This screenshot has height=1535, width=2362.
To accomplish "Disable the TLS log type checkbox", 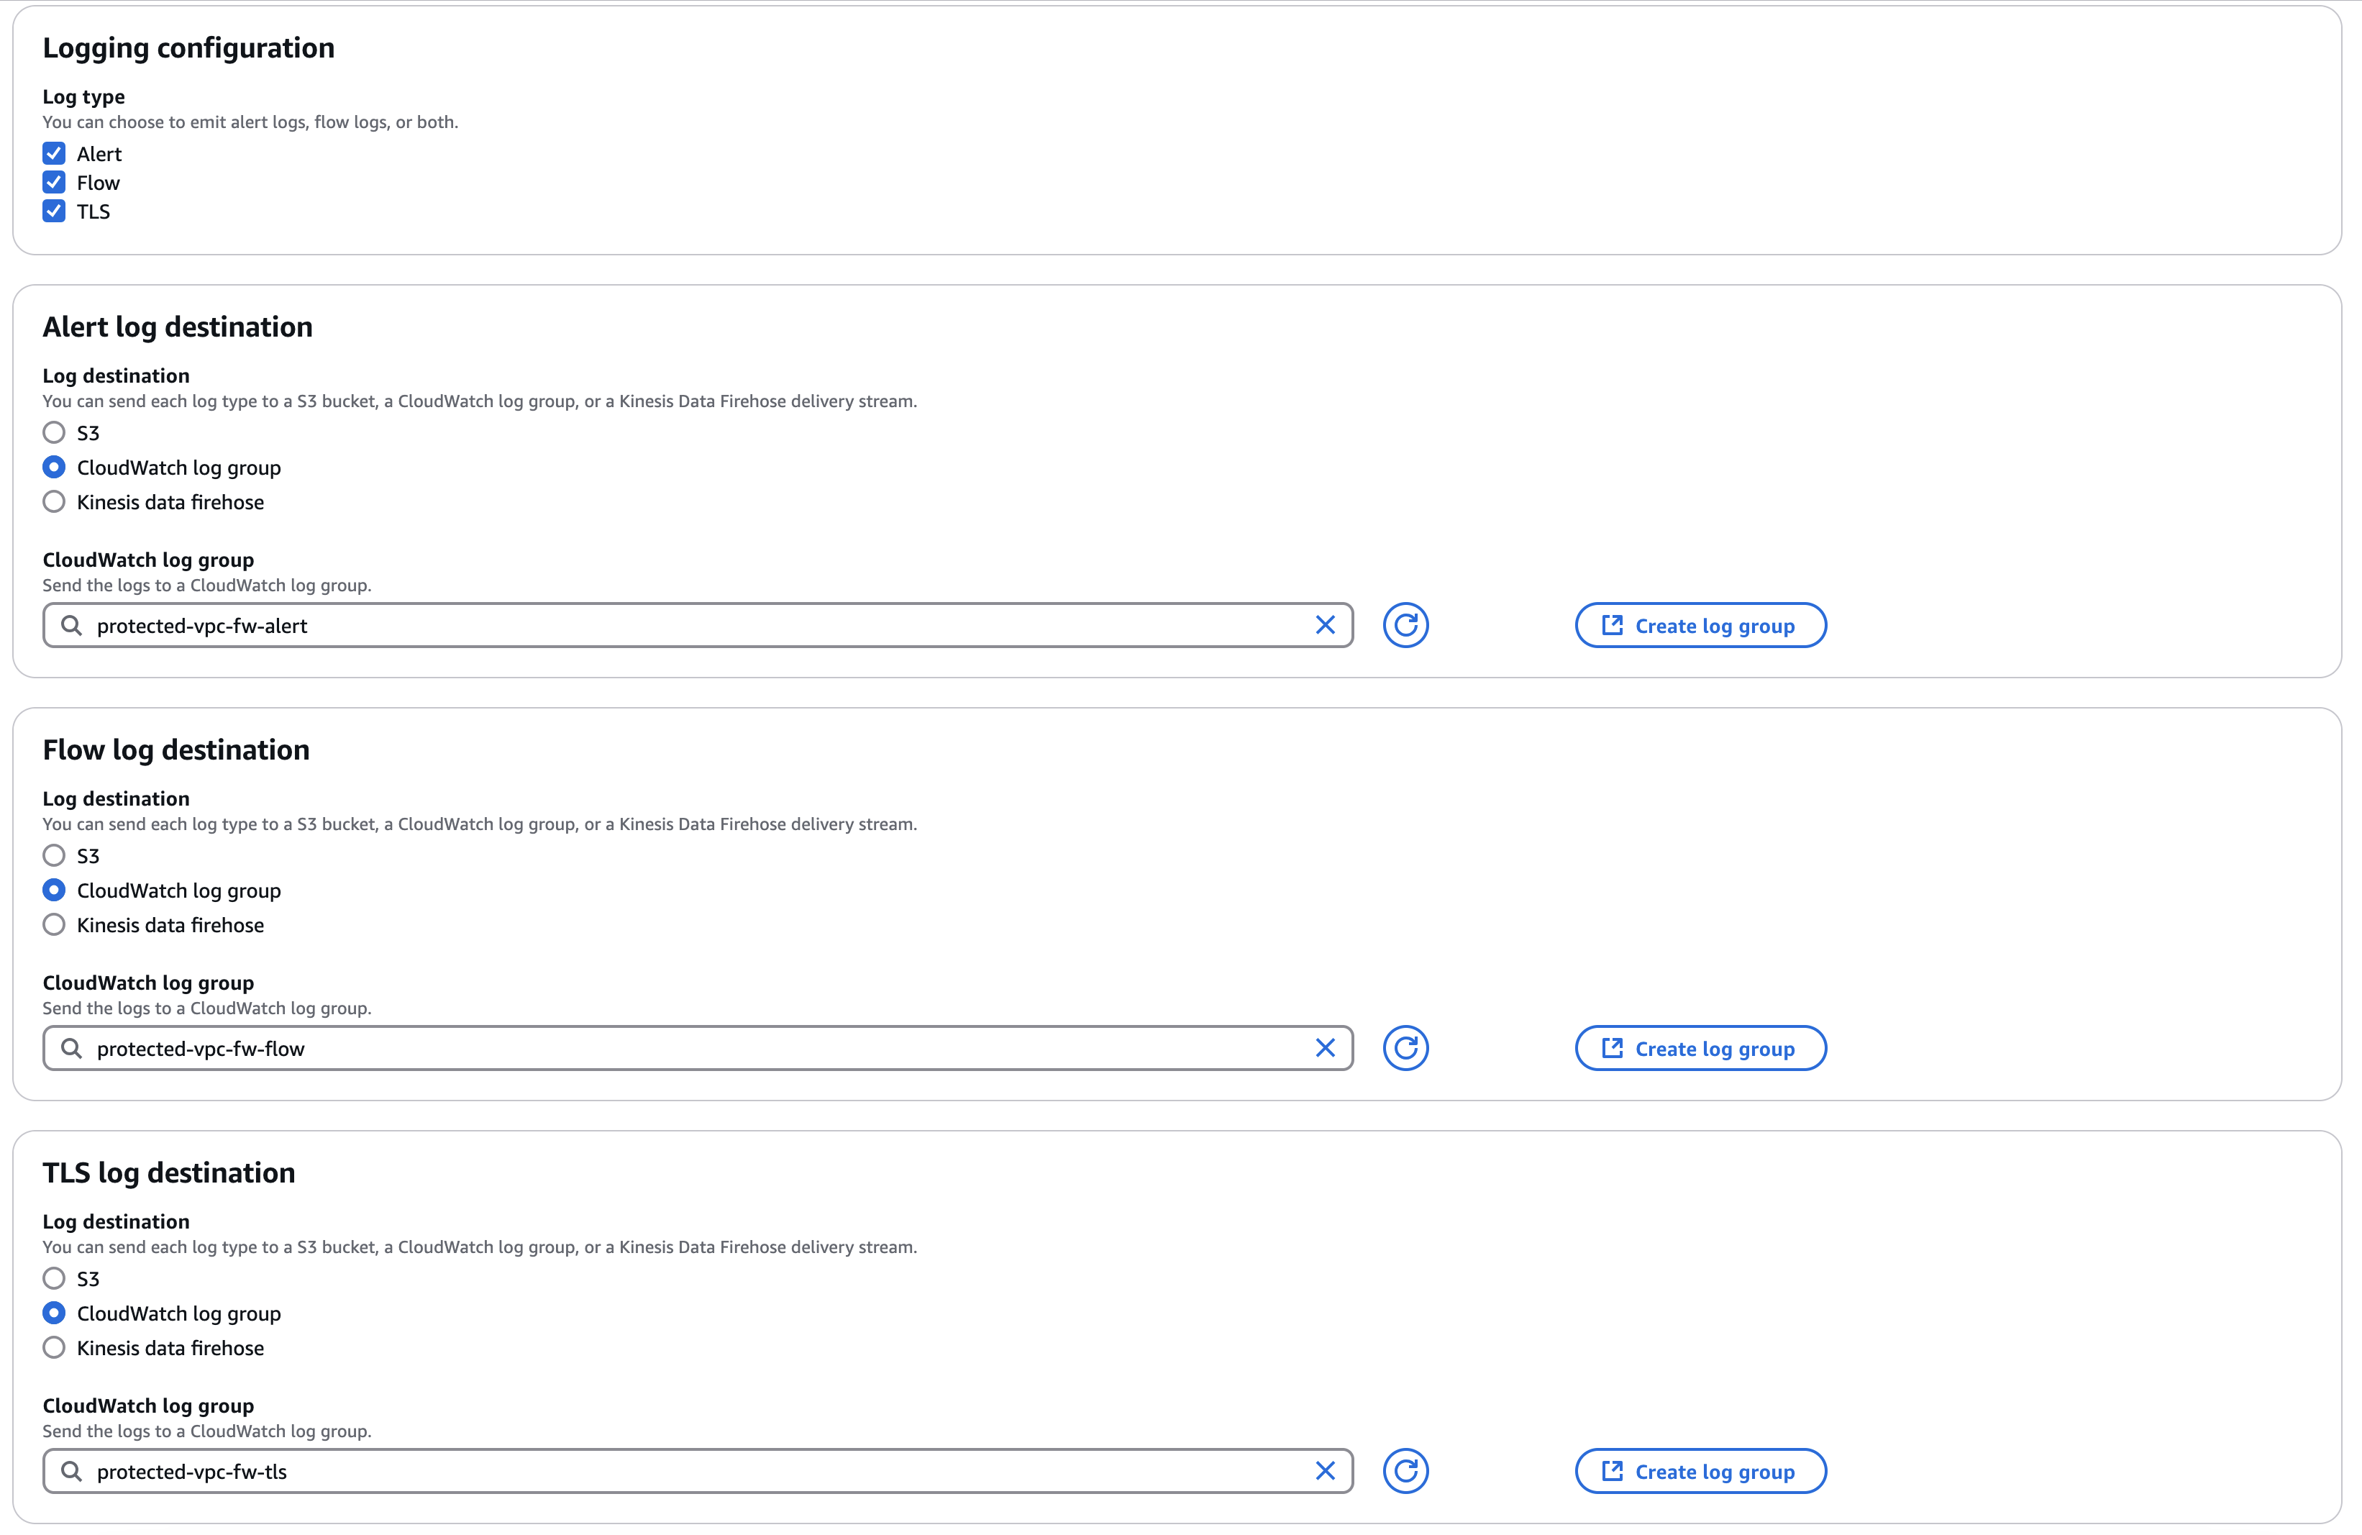I will [55, 211].
